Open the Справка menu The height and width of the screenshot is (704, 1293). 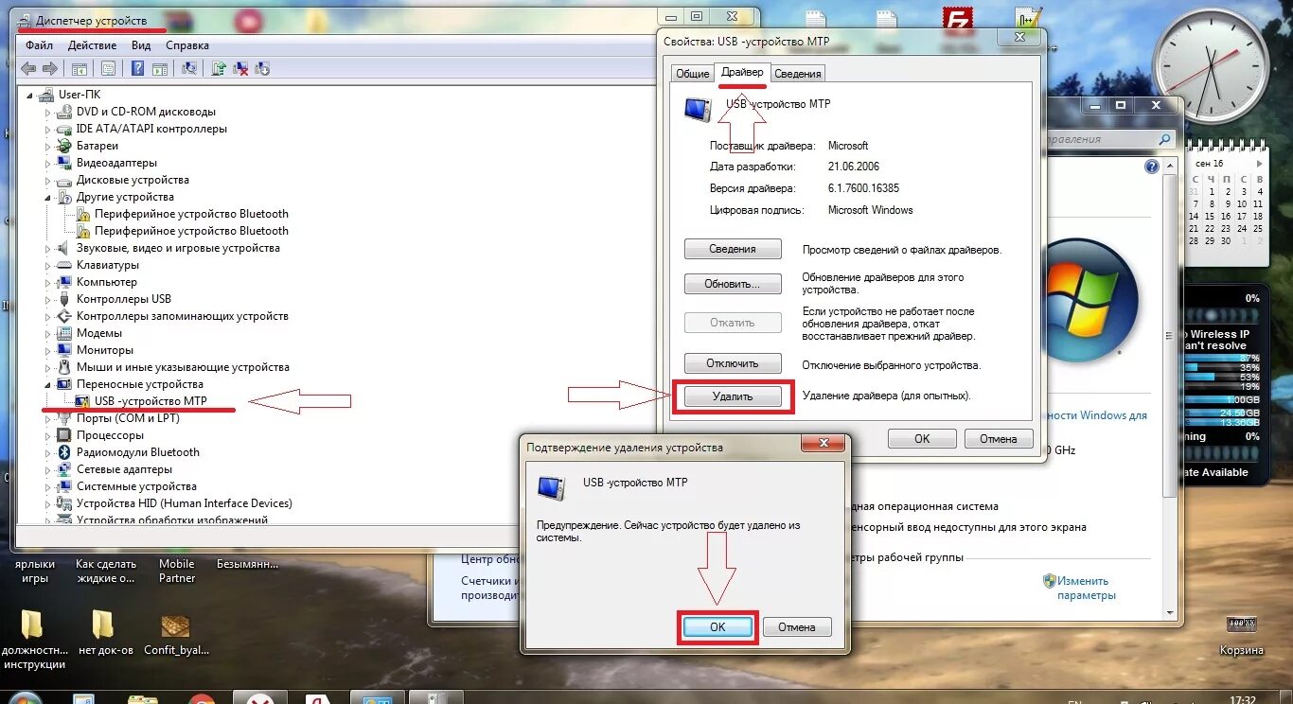click(187, 45)
